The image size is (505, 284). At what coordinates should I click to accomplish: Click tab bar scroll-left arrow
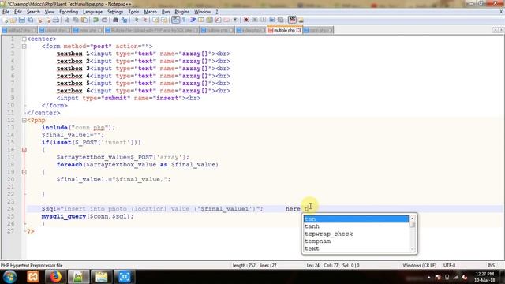click(496, 30)
